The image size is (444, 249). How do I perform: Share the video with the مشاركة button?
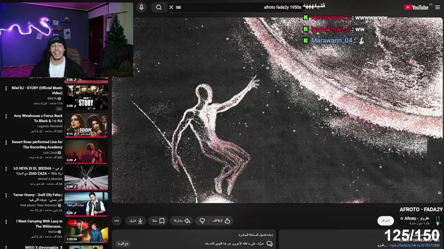[x=182, y=221]
